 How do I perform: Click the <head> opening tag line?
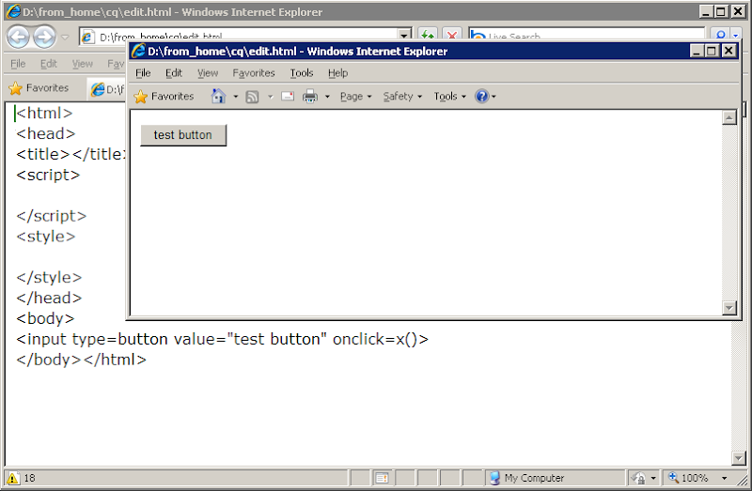pos(45,133)
